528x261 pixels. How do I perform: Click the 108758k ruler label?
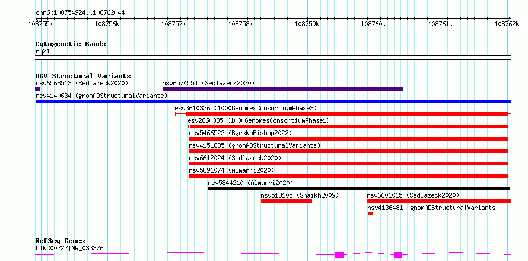coord(240,24)
